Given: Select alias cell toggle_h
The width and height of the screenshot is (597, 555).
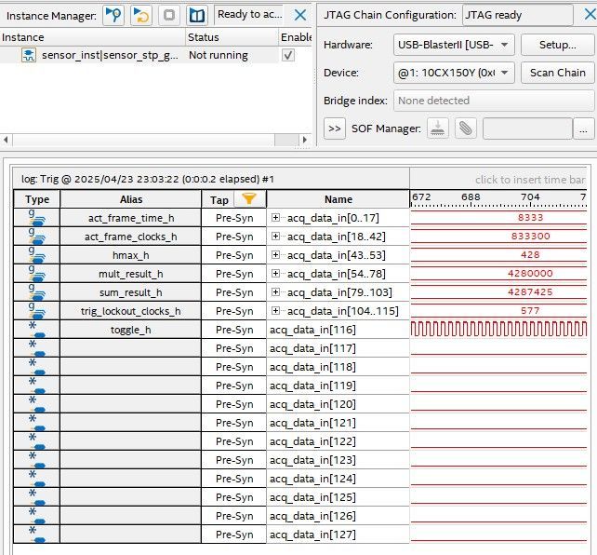Looking at the screenshot, I should pos(131,330).
